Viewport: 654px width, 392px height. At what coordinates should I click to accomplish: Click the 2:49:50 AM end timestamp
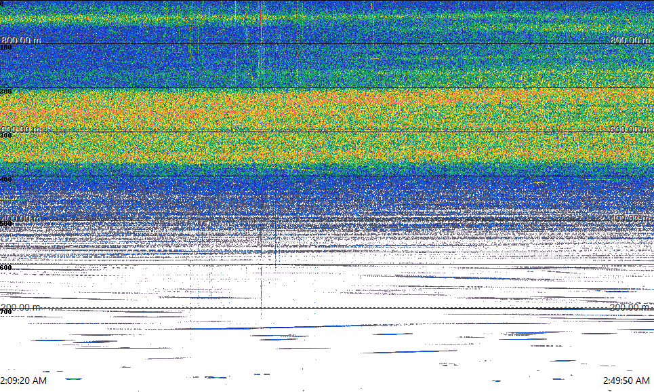pos(626,380)
